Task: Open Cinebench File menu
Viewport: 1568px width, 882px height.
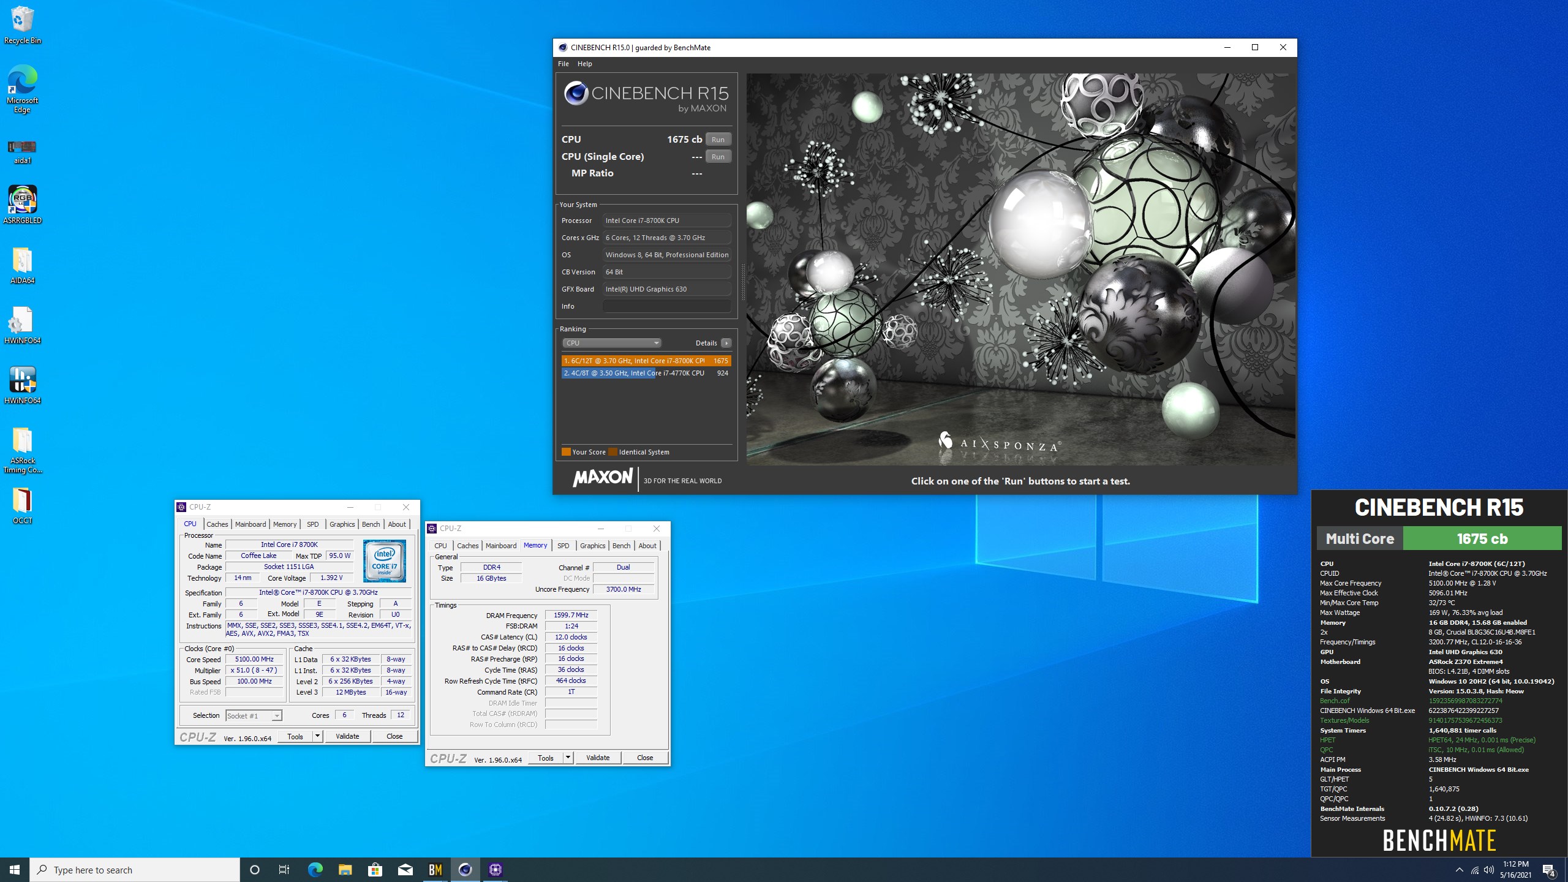Action: (563, 64)
